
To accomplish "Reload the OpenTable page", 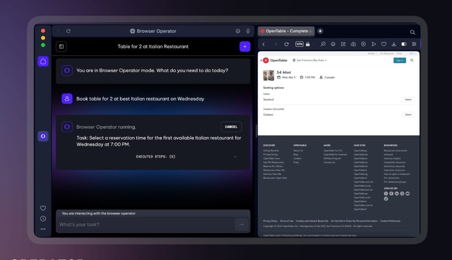I will (x=286, y=44).
